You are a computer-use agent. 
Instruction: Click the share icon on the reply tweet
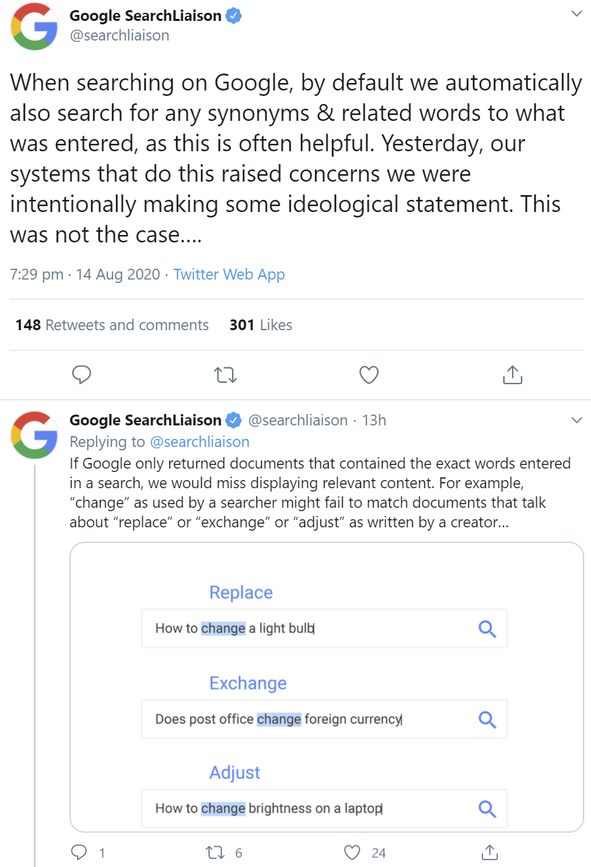489,853
